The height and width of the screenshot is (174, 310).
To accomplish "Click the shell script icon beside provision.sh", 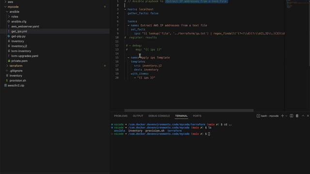I will click(7, 81).
